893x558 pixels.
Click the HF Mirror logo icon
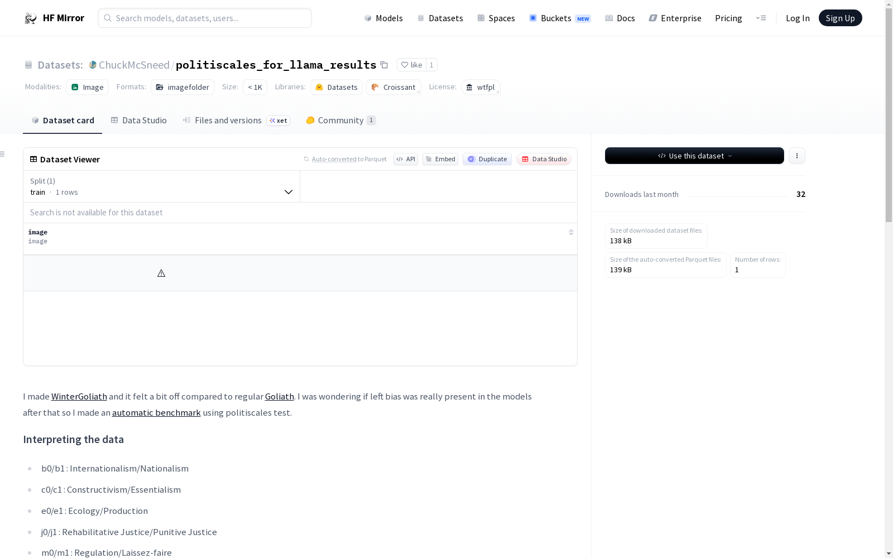click(x=31, y=18)
